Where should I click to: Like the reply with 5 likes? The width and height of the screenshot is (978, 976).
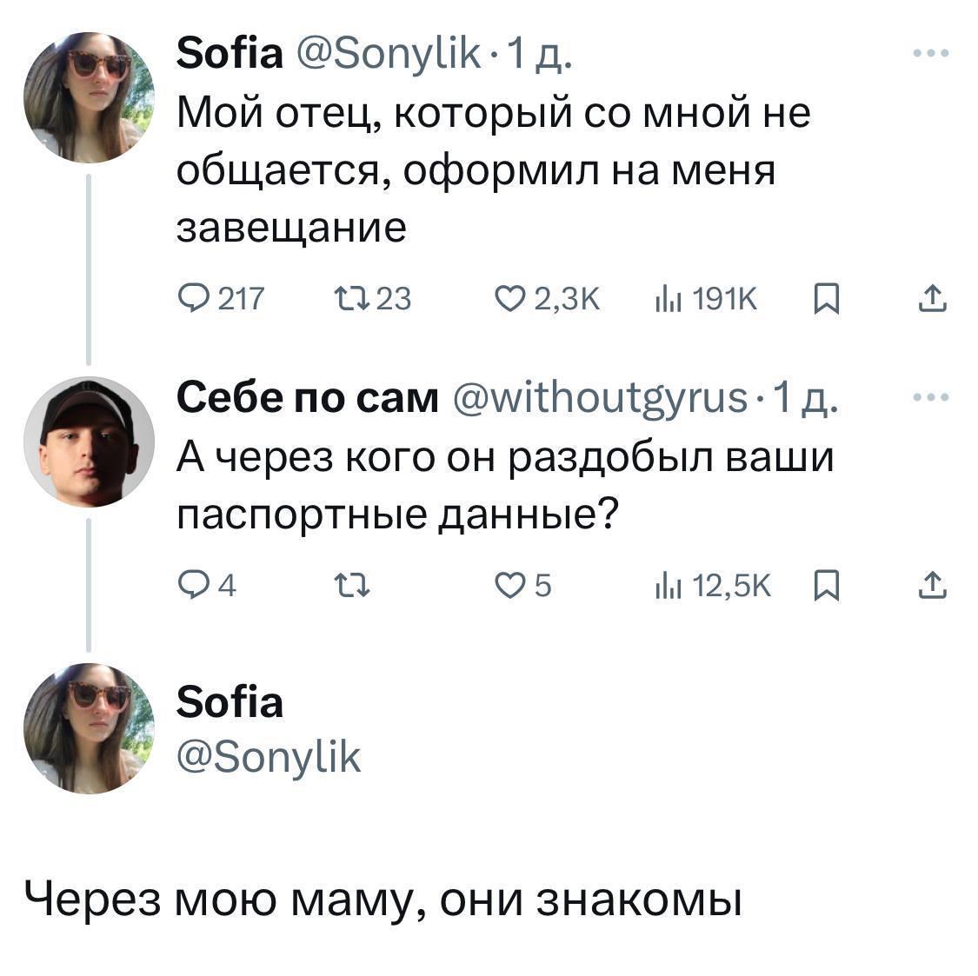pyautogui.click(x=507, y=588)
